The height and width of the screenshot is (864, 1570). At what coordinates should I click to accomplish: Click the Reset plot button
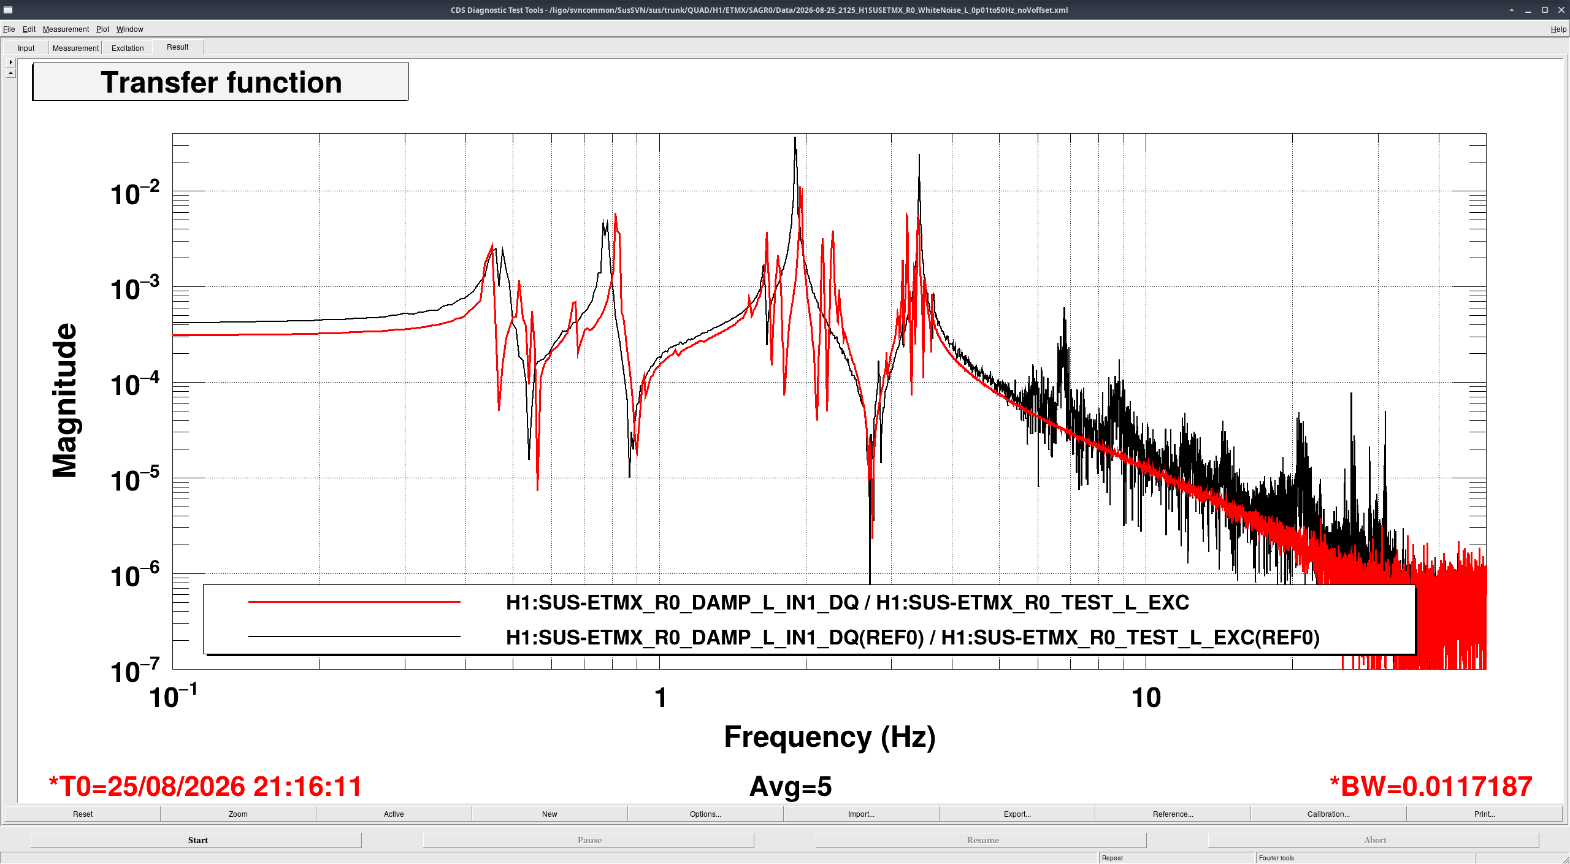pos(83,814)
